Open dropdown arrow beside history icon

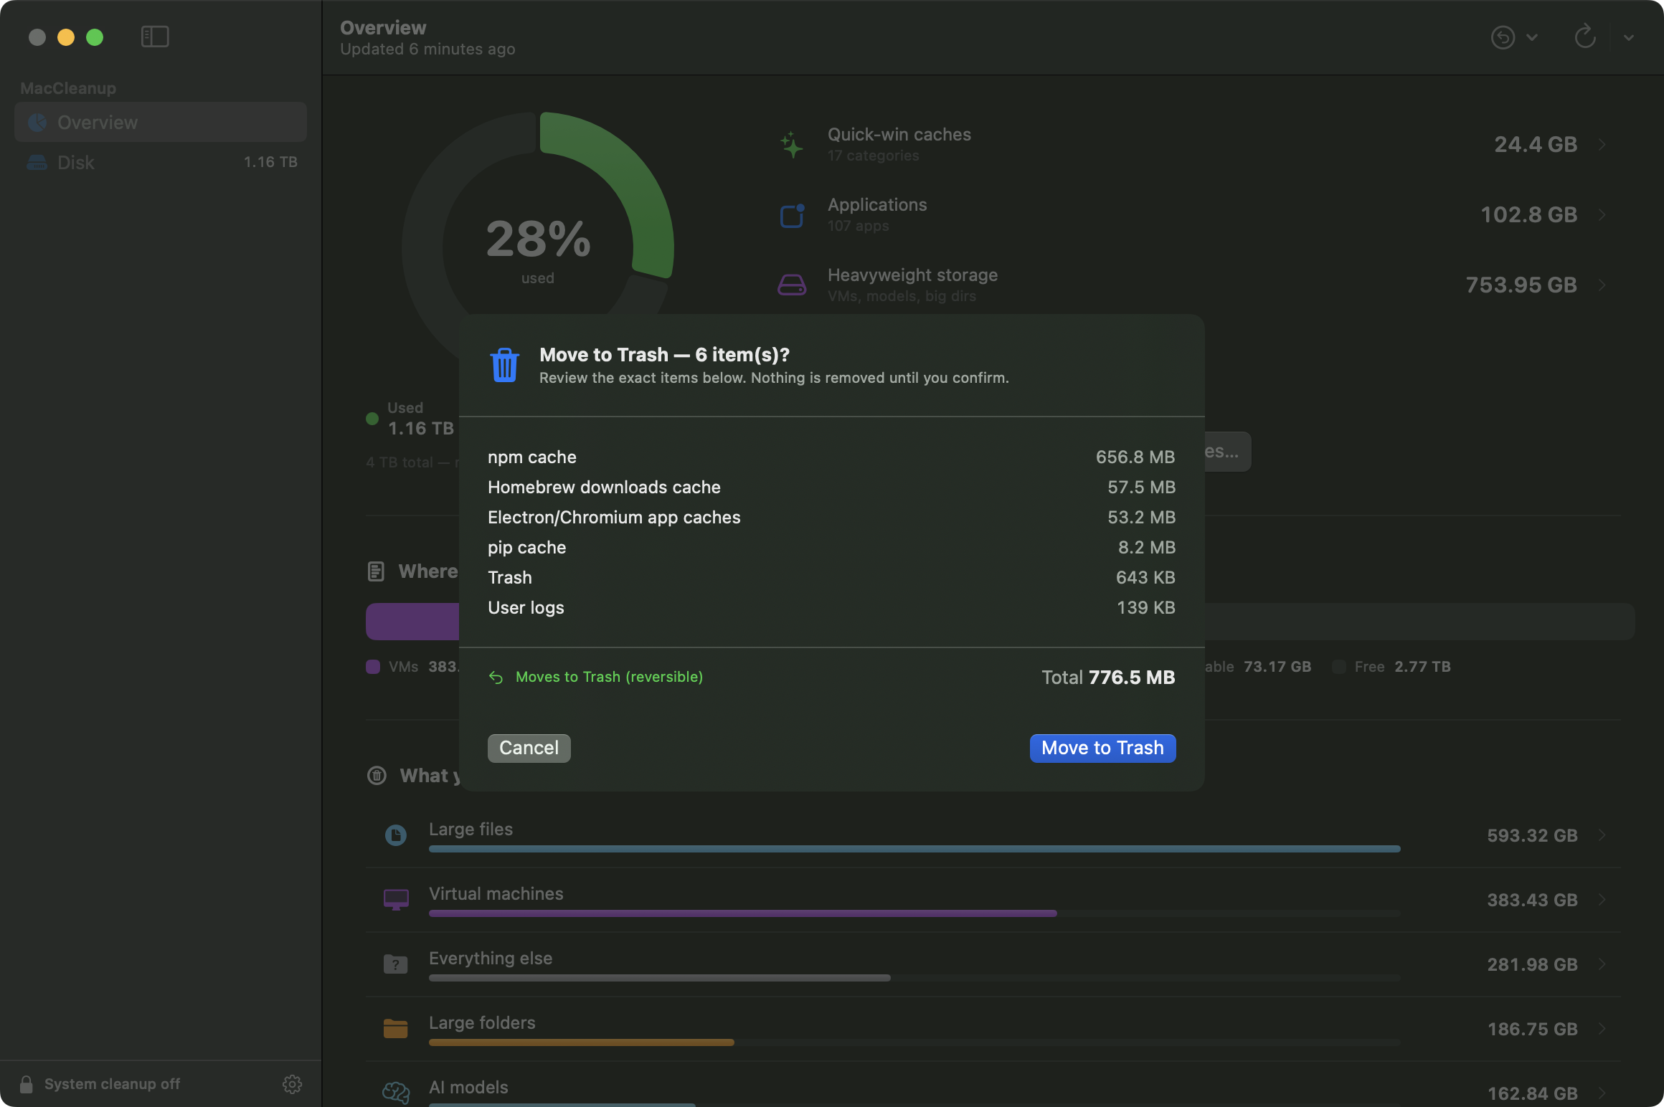click(x=1532, y=37)
